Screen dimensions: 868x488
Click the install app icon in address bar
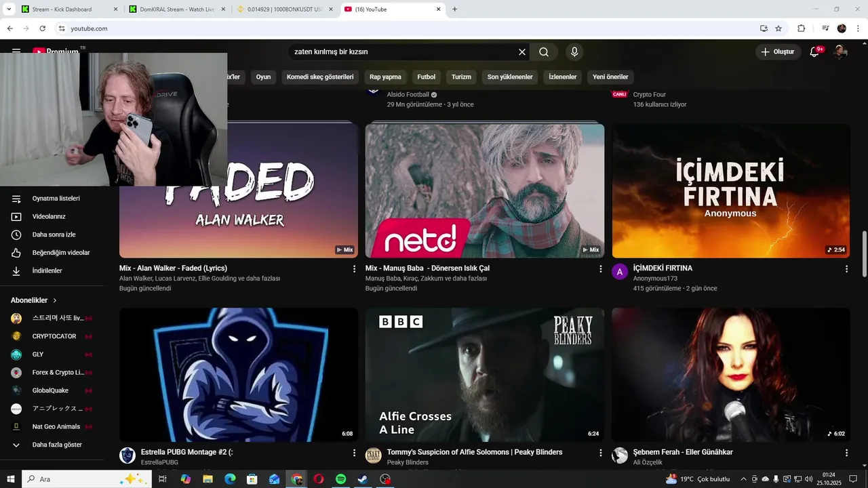tap(764, 28)
